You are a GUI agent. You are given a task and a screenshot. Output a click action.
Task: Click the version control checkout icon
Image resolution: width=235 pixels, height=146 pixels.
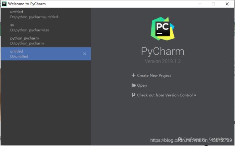pyautogui.click(x=133, y=95)
